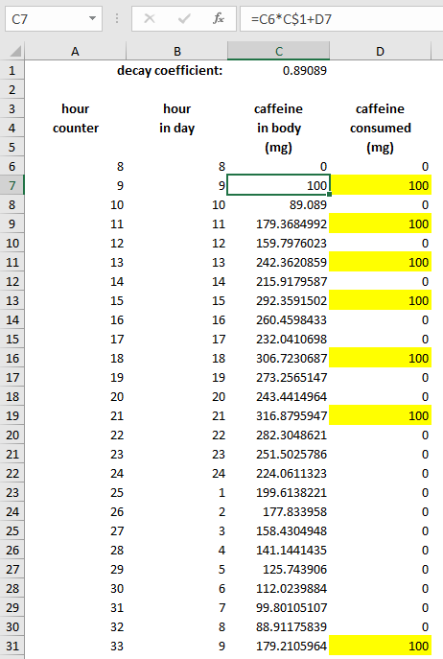Click yellow caffeine consumed cell in row 31
The height and width of the screenshot is (659, 443).
(381, 646)
